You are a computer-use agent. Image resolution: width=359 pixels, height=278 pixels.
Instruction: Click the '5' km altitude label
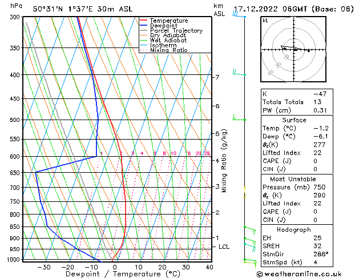click(217, 133)
